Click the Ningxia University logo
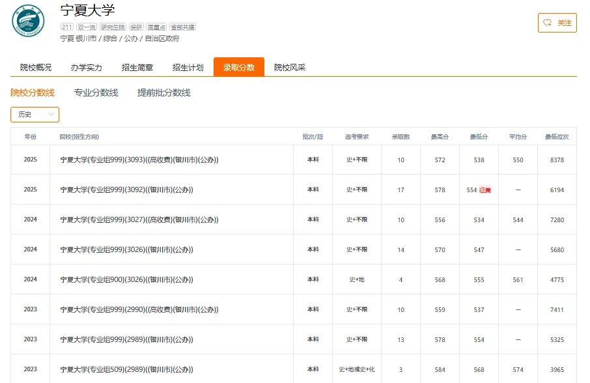Viewport: 590px width, 383px height. coord(28,21)
